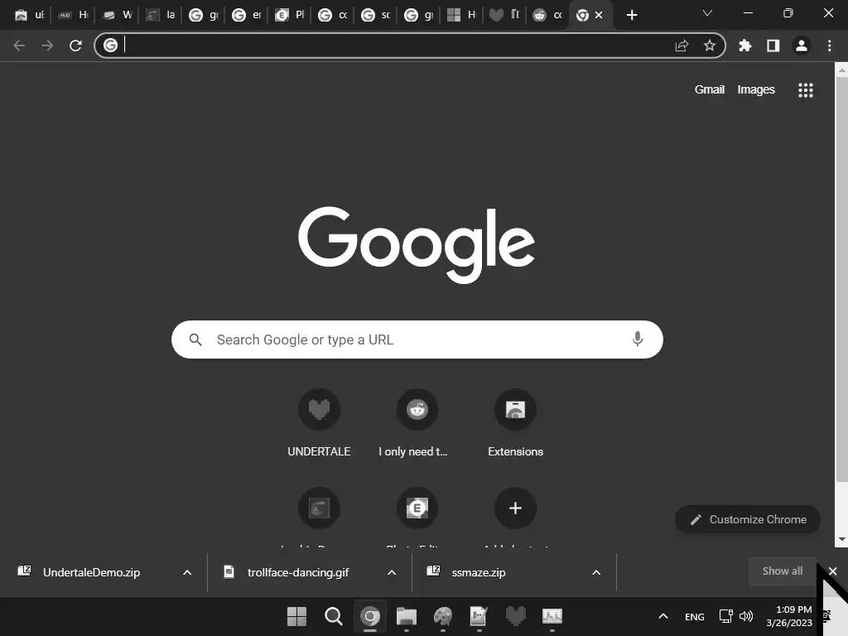Click the share page icon in address bar

(x=682, y=46)
